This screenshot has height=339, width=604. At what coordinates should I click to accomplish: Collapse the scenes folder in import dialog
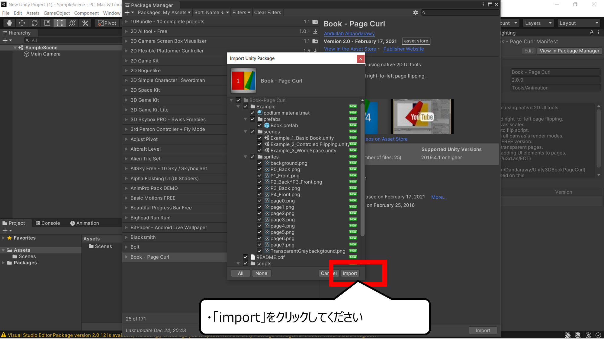click(246, 132)
